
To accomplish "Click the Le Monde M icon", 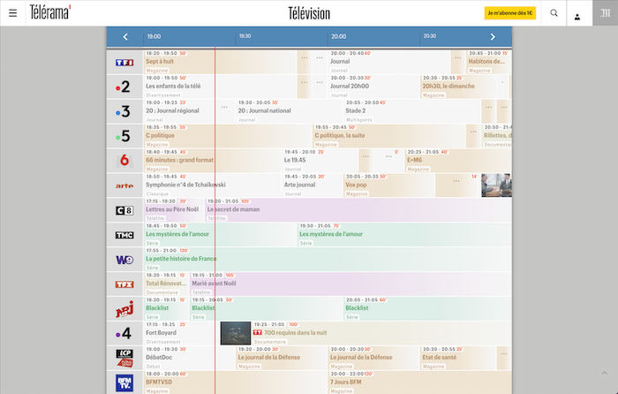I will [605, 13].
